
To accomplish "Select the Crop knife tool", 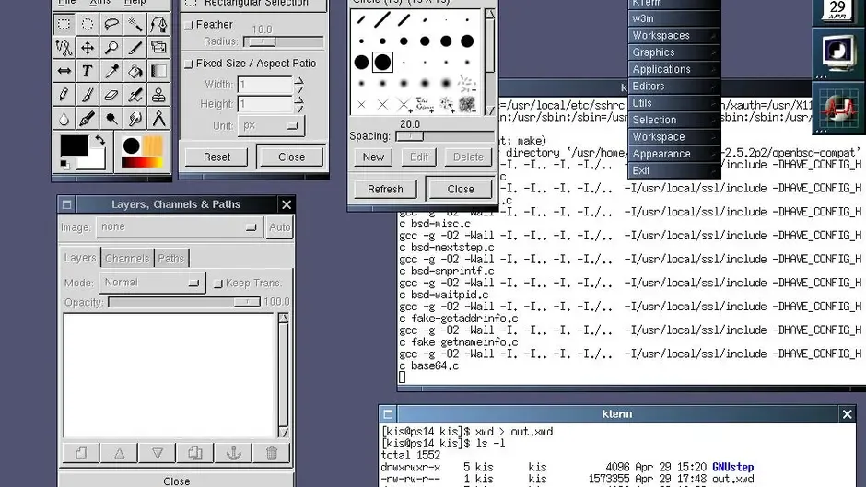I will (135, 48).
